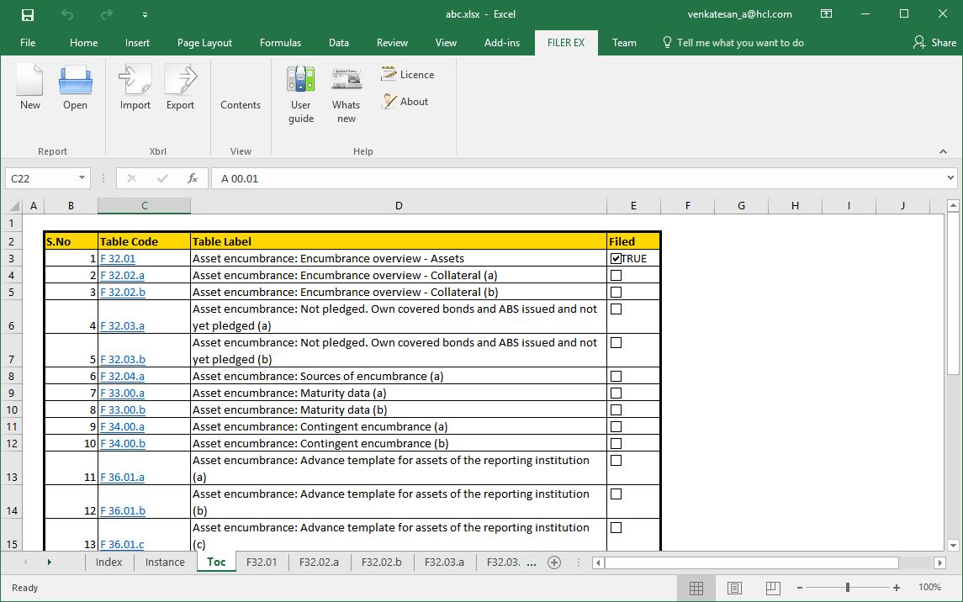Import an Xbrl file
Screen dimensions: 963x602
pos(135,87)
